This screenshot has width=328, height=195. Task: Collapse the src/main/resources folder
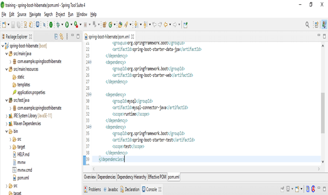point(7,69)
